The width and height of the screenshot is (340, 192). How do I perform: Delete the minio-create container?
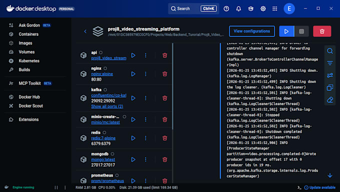tap(165, 120)
